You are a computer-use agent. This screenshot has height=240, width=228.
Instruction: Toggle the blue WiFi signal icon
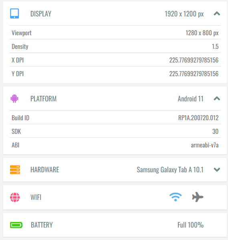point(176,197)
